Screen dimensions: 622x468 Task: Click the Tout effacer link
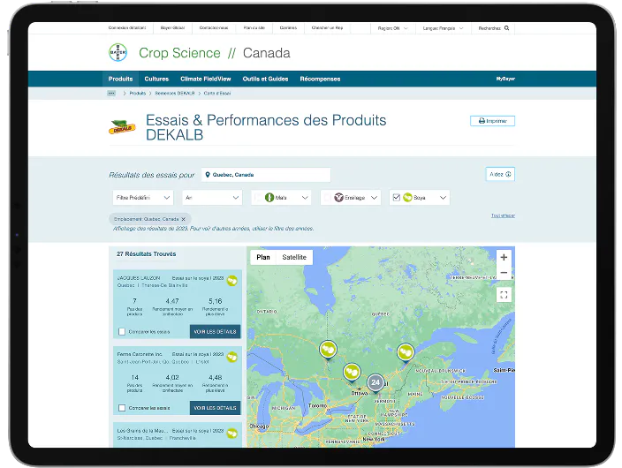503,215
